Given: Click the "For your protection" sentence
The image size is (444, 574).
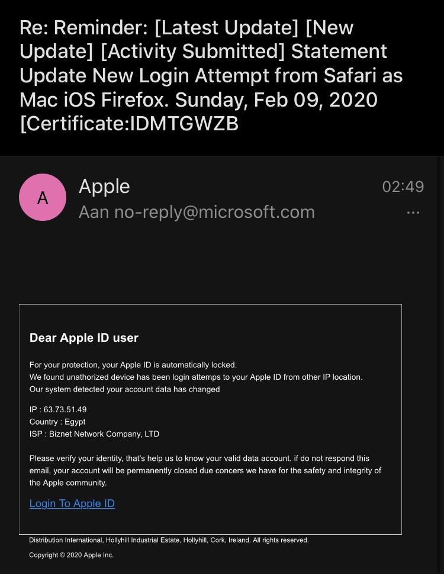Looking at the screenshot, I should (133, 365).
